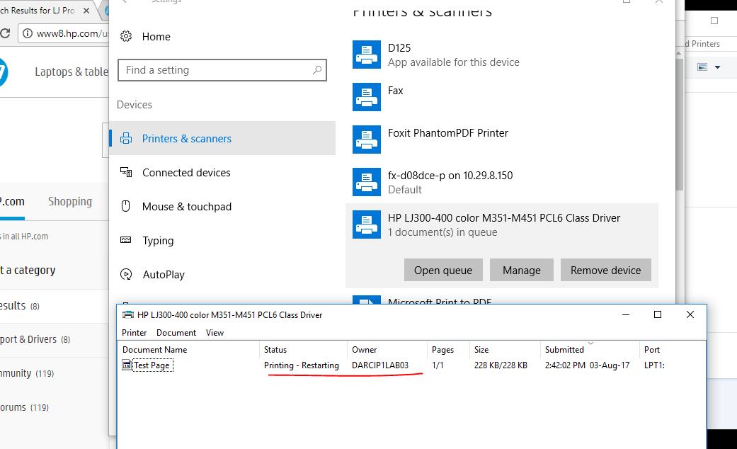
Task: Click the Open queue button
Action: [443, 270]
